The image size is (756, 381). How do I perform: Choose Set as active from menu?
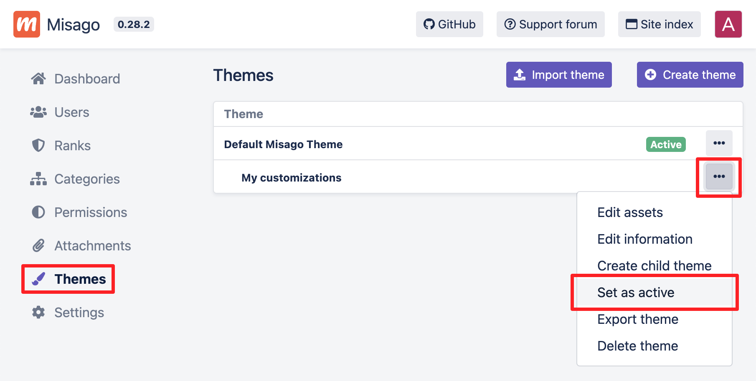coord(636,293)
